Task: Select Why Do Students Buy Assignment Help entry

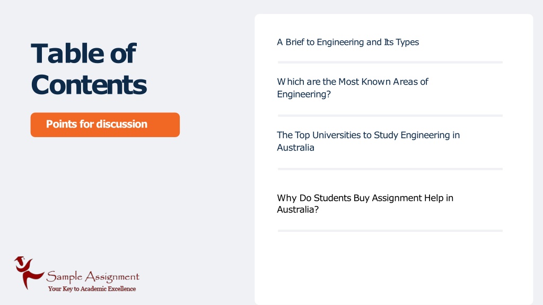Action: pyautogui.click(x=365, y=203)
